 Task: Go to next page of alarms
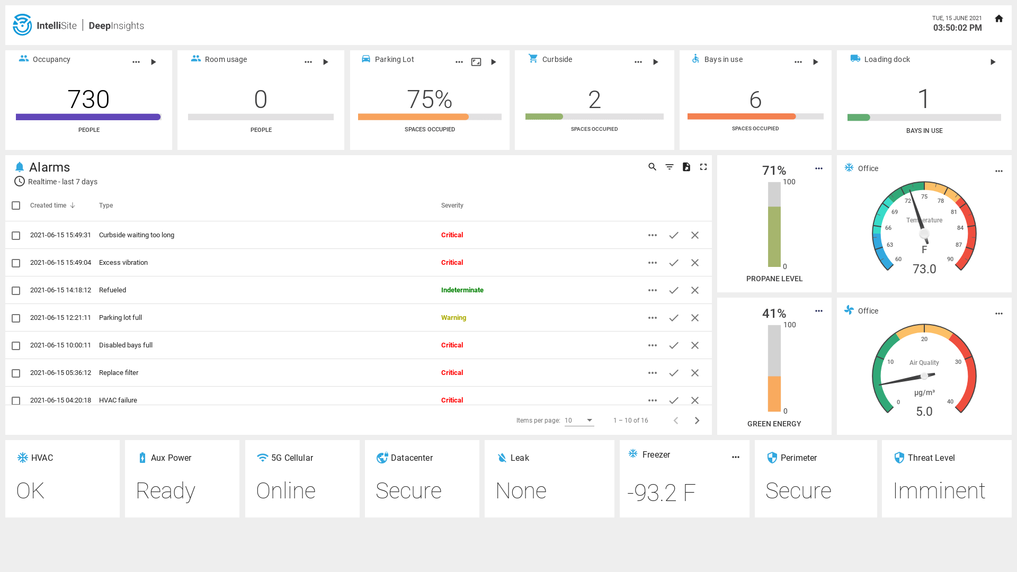(697, 421)
